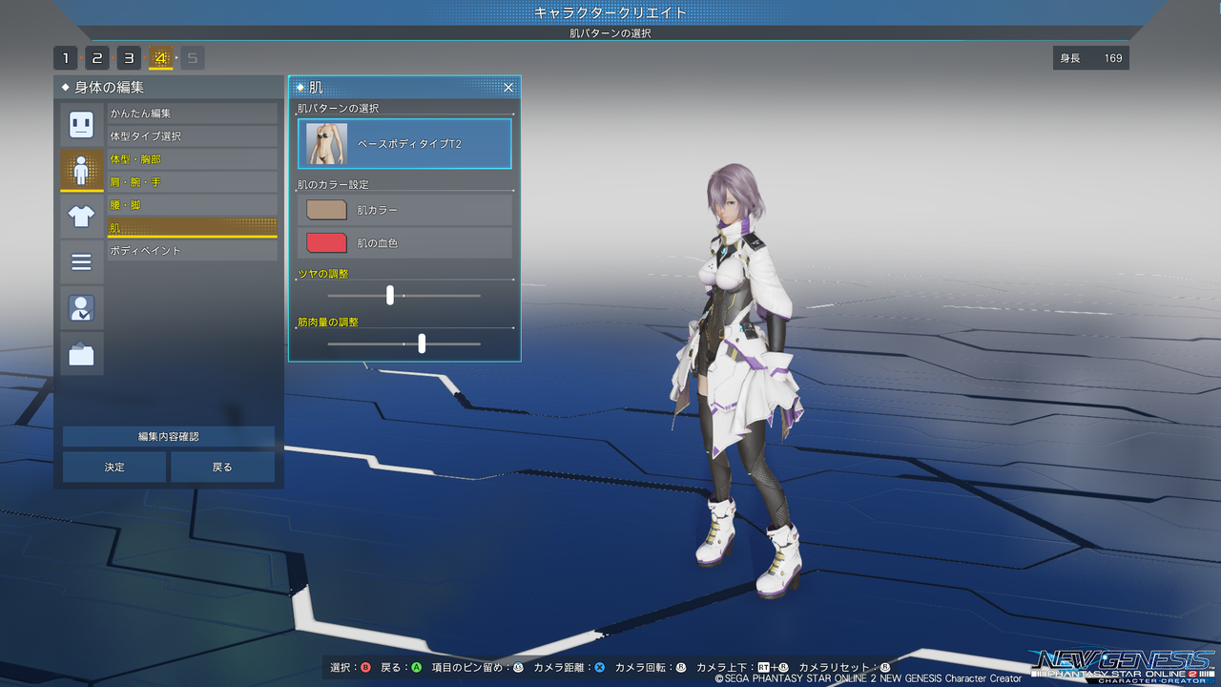This screenshot has width=1221, height=687.
Task: Open the character checkmark category icon
Action: click(82, 307)
